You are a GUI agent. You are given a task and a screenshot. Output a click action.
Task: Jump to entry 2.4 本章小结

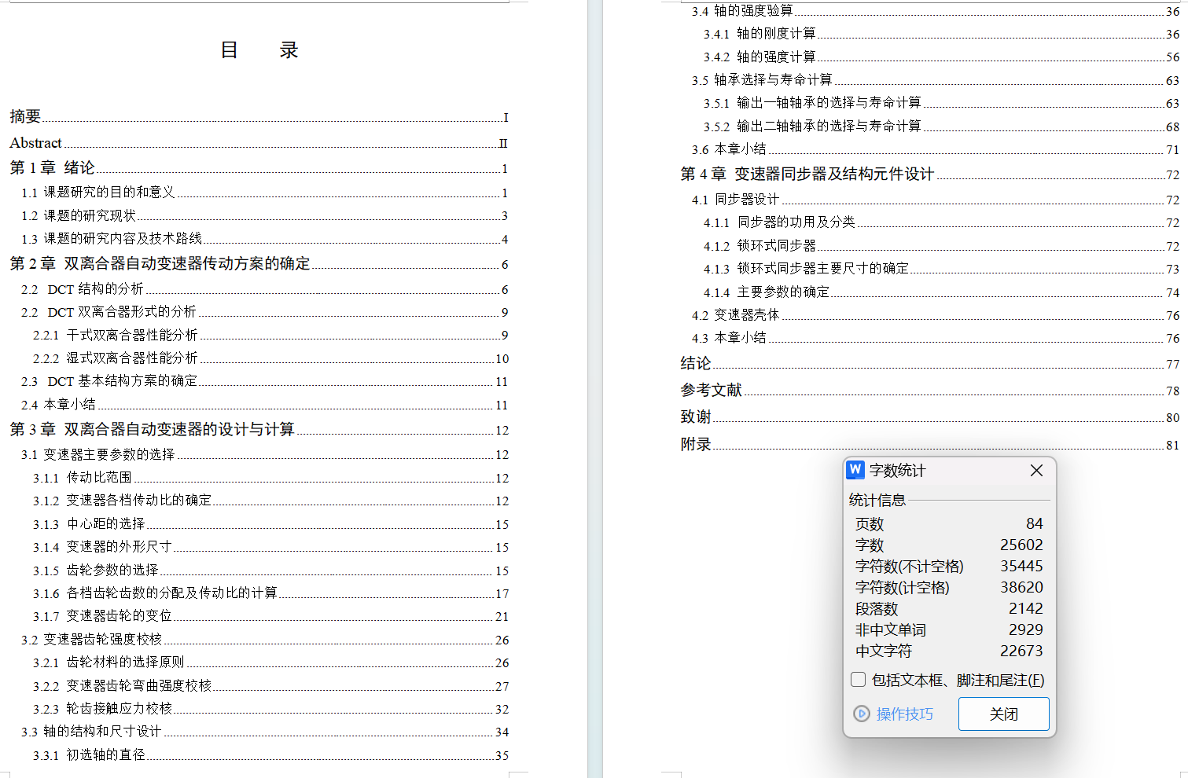[x=264, y=404]
